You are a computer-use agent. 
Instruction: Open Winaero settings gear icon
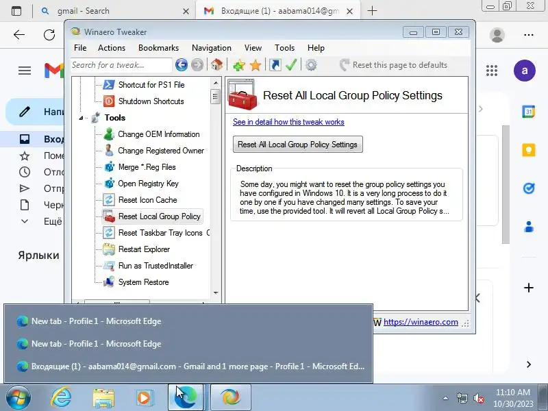311,65
